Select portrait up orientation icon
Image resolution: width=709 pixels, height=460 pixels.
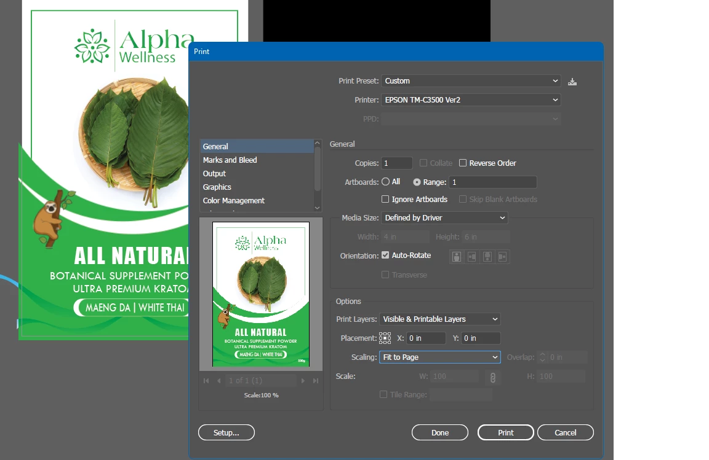457,257
